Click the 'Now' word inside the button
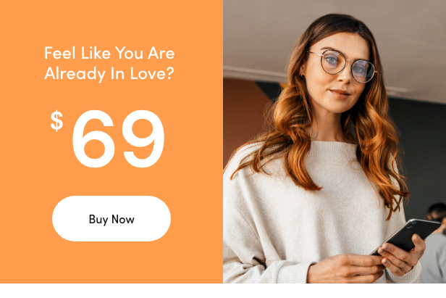Image resolution: width=446 pixels, height=298 pixels. pos(123,220)
